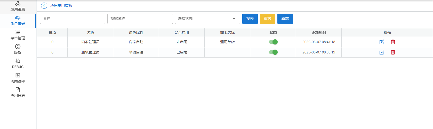
Task: Click the 搜索 button
Action: point(250,19)
